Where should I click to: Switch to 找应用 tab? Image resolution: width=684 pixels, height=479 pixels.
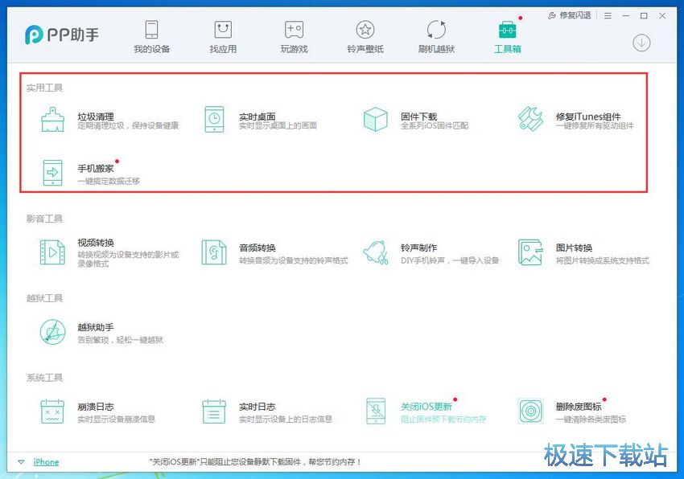tap(223, 37)
